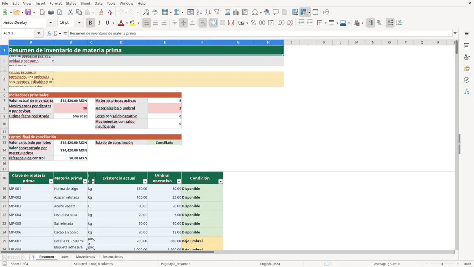The image size is (474, 267).
Task: Adjust the zoom slider in status bar
Action: click(442, 264)
